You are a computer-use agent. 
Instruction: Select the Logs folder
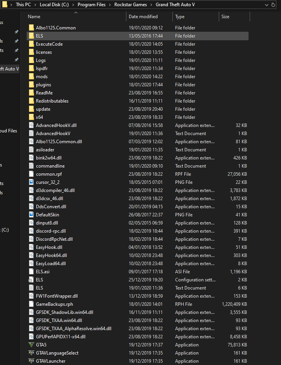click(x=41, y=60)
